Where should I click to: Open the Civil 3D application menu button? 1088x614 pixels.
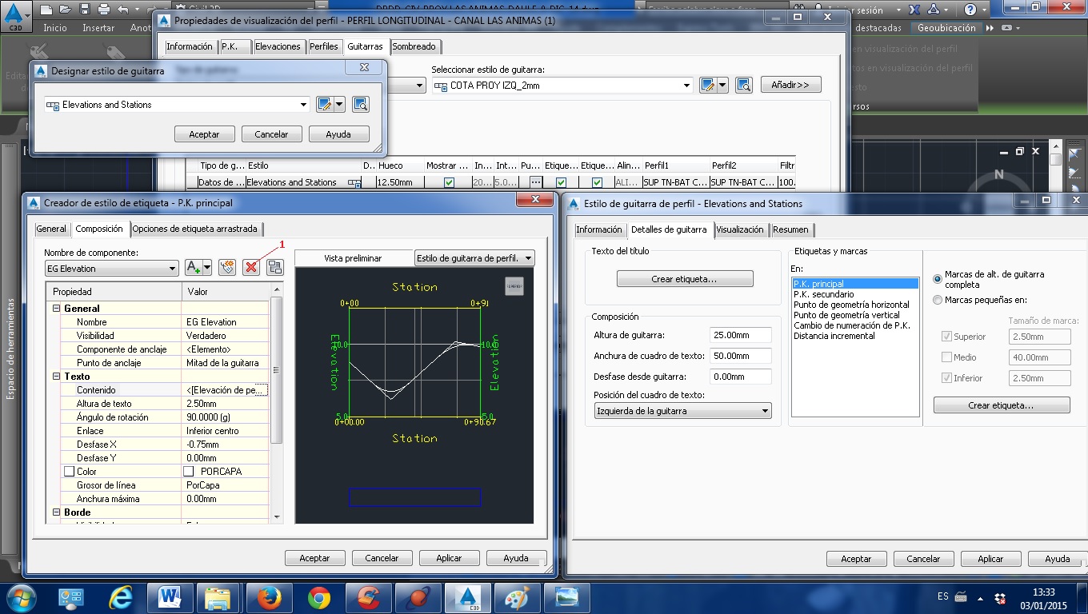click(x=14, y=16)
